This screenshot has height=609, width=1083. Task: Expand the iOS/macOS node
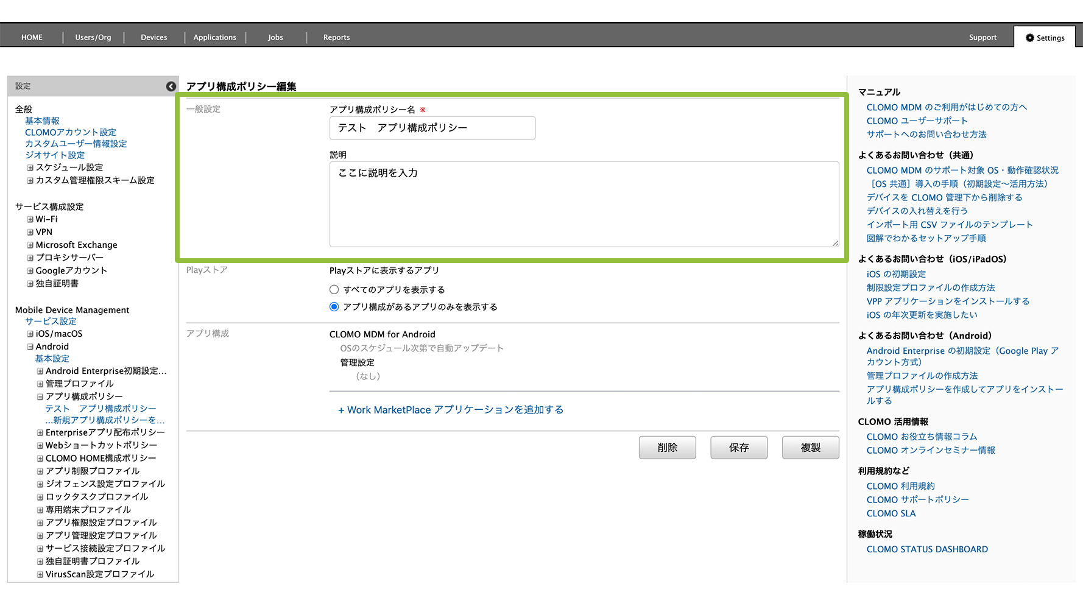tap(30, 334)
